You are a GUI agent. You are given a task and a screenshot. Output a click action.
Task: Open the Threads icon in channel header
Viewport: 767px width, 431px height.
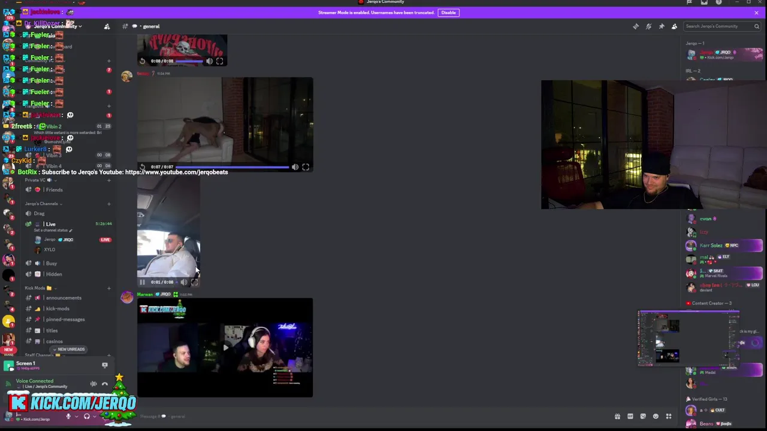tap(636, 26)
